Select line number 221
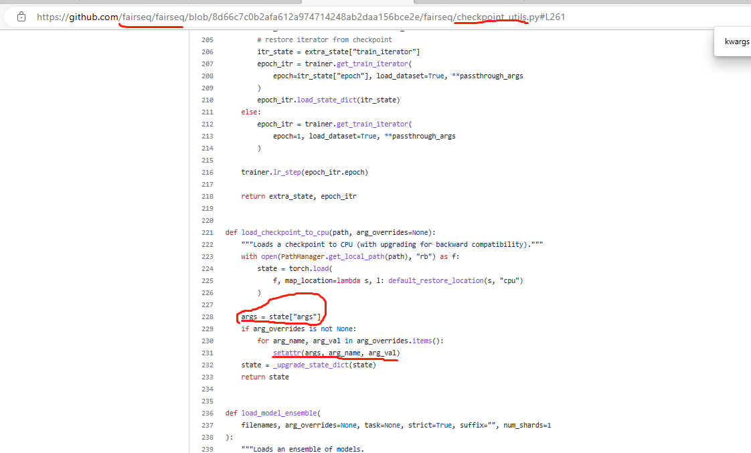The image size is (751, 453). click(x=207, y=232)
